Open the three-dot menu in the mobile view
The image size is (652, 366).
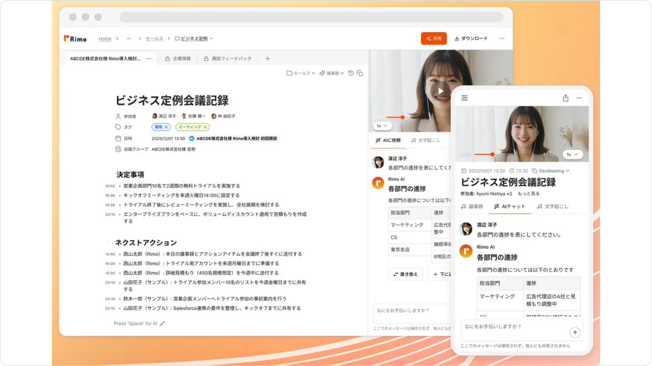coord(579,98)
